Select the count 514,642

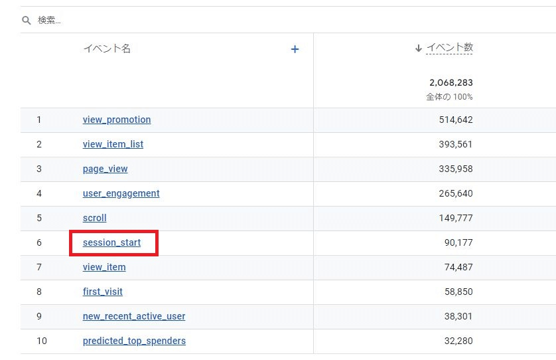[x=456, y=120]
